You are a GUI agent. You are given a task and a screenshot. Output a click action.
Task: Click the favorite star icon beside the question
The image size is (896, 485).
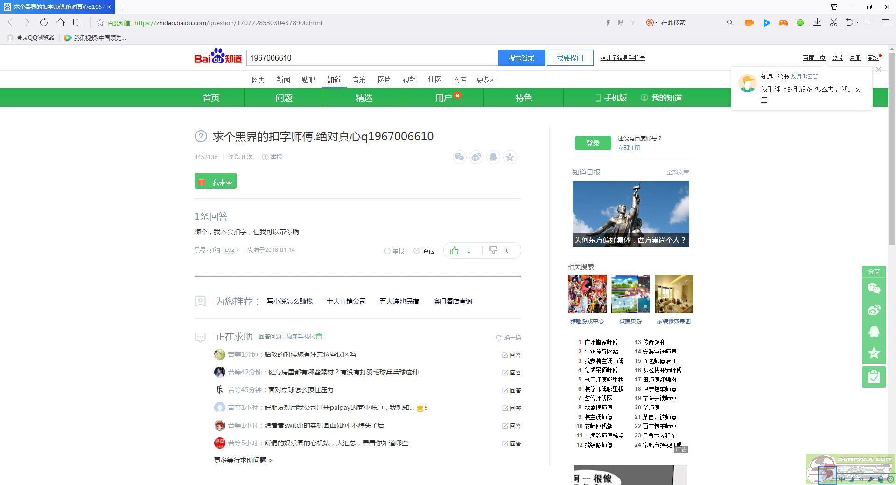click(x=510, y=157)
